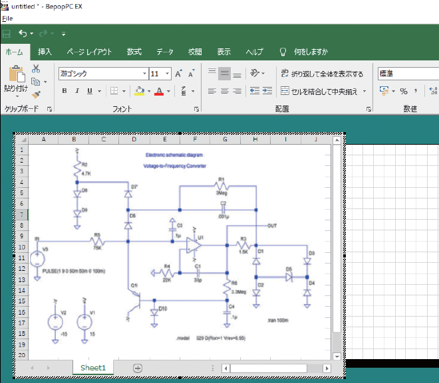Viewport: 439px width, 383px height.
Task: Toggle Italic formatting
Action: point(76,91)
